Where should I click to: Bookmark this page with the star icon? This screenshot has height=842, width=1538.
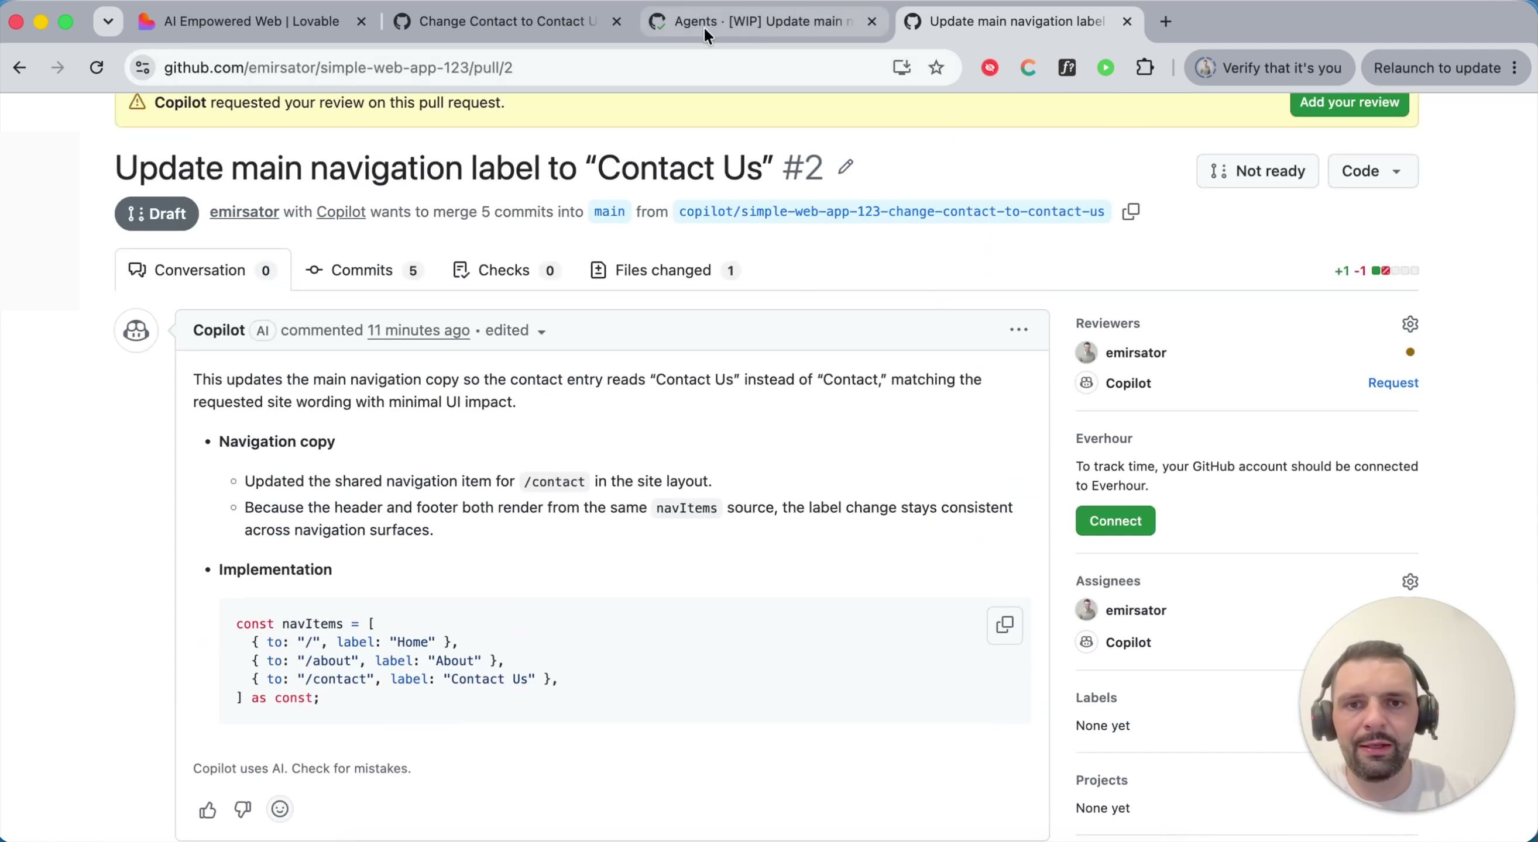click(936, 67)
